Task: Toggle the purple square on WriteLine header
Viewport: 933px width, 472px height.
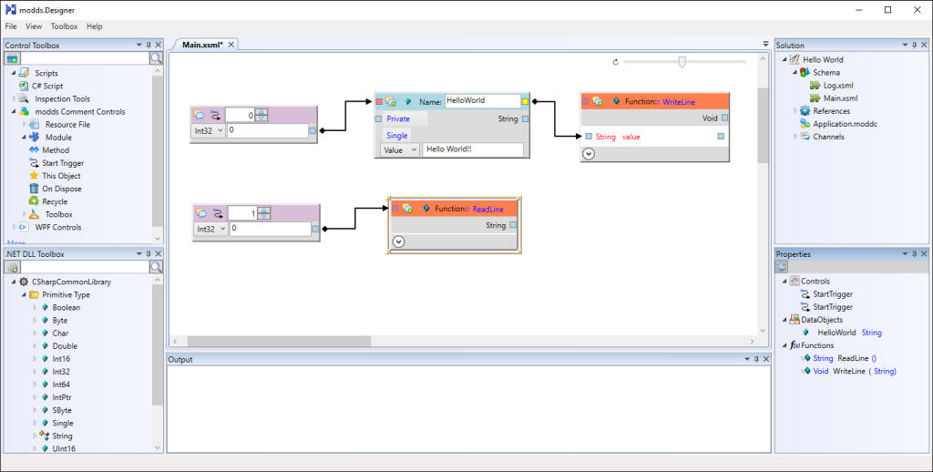Action: coord(585,102)
